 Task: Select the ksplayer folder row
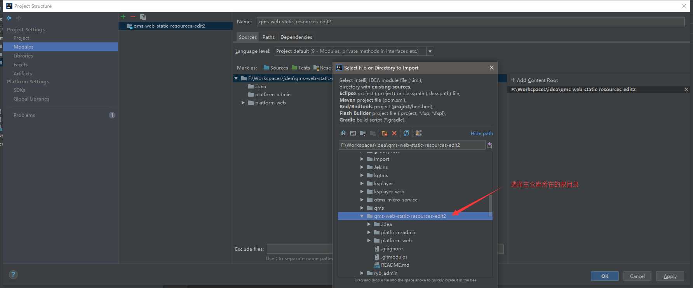click(x=415, y=184)
